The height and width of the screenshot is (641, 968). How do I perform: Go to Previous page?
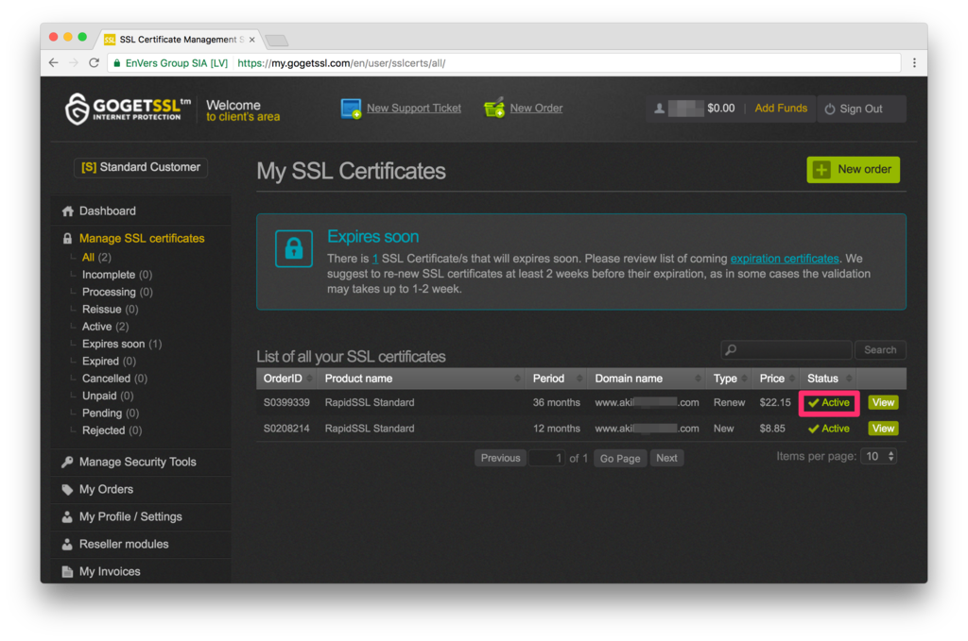point(500,458)
